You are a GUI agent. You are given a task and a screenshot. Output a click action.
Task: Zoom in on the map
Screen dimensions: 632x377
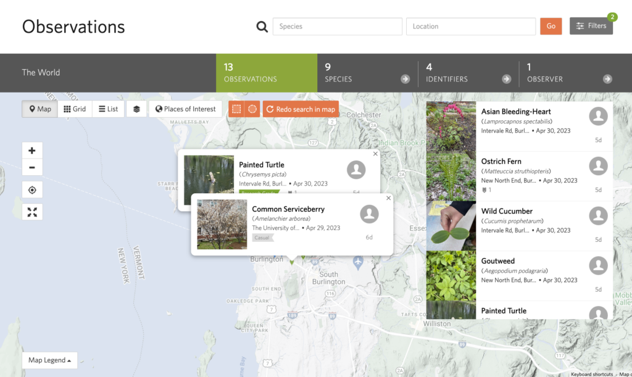pyautogui.click(x=32, y=151)
